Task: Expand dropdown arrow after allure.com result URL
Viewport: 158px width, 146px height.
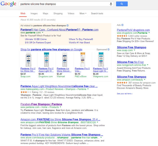Action: (101, 138)
